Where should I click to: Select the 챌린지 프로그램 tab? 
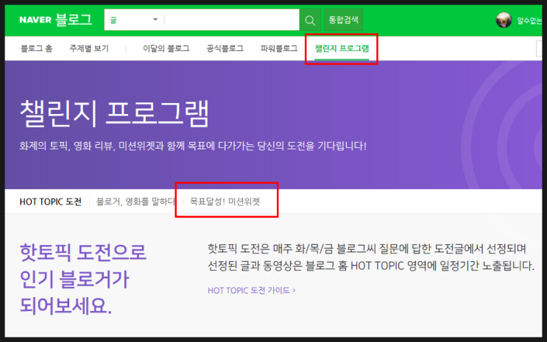[342, 48]
